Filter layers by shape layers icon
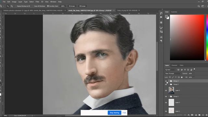This screenshot has height=117, width=208. [188, 70]
